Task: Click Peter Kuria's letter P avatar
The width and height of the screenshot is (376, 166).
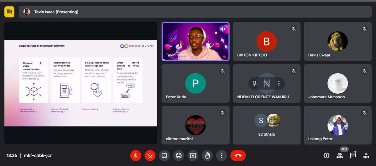Action: [196, 83]
